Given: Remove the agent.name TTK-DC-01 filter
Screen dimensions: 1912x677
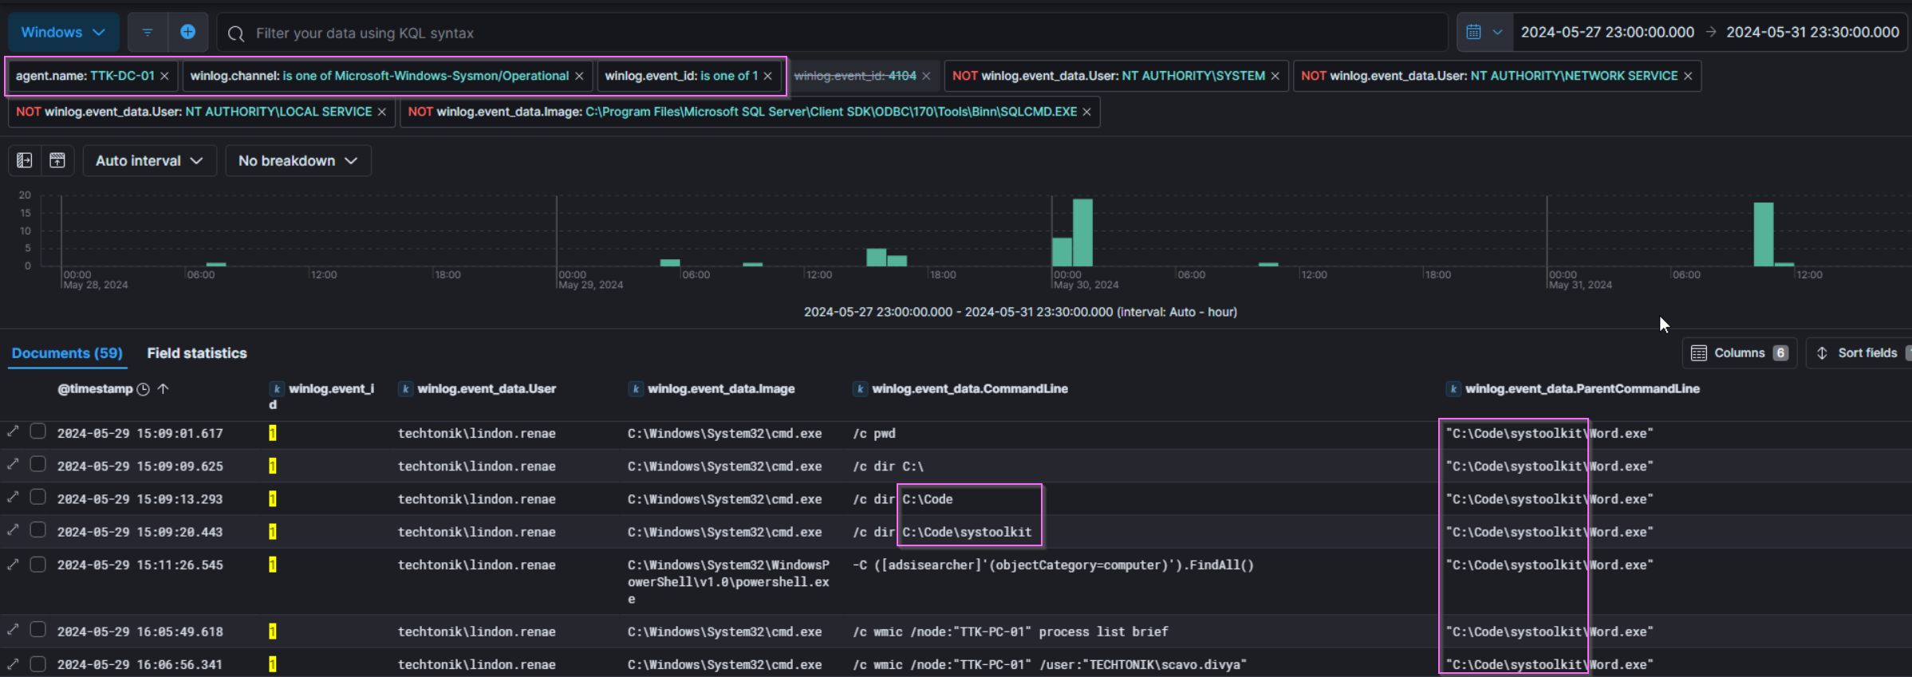Looking at the screenshot, I should click(164, 76).
